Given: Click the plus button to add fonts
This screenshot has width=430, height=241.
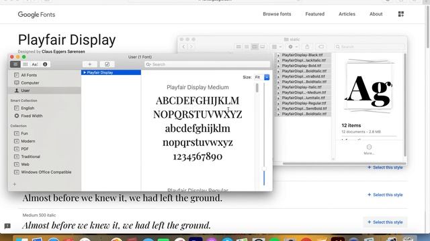Looking at the screenshot, I should pos(89,64).
